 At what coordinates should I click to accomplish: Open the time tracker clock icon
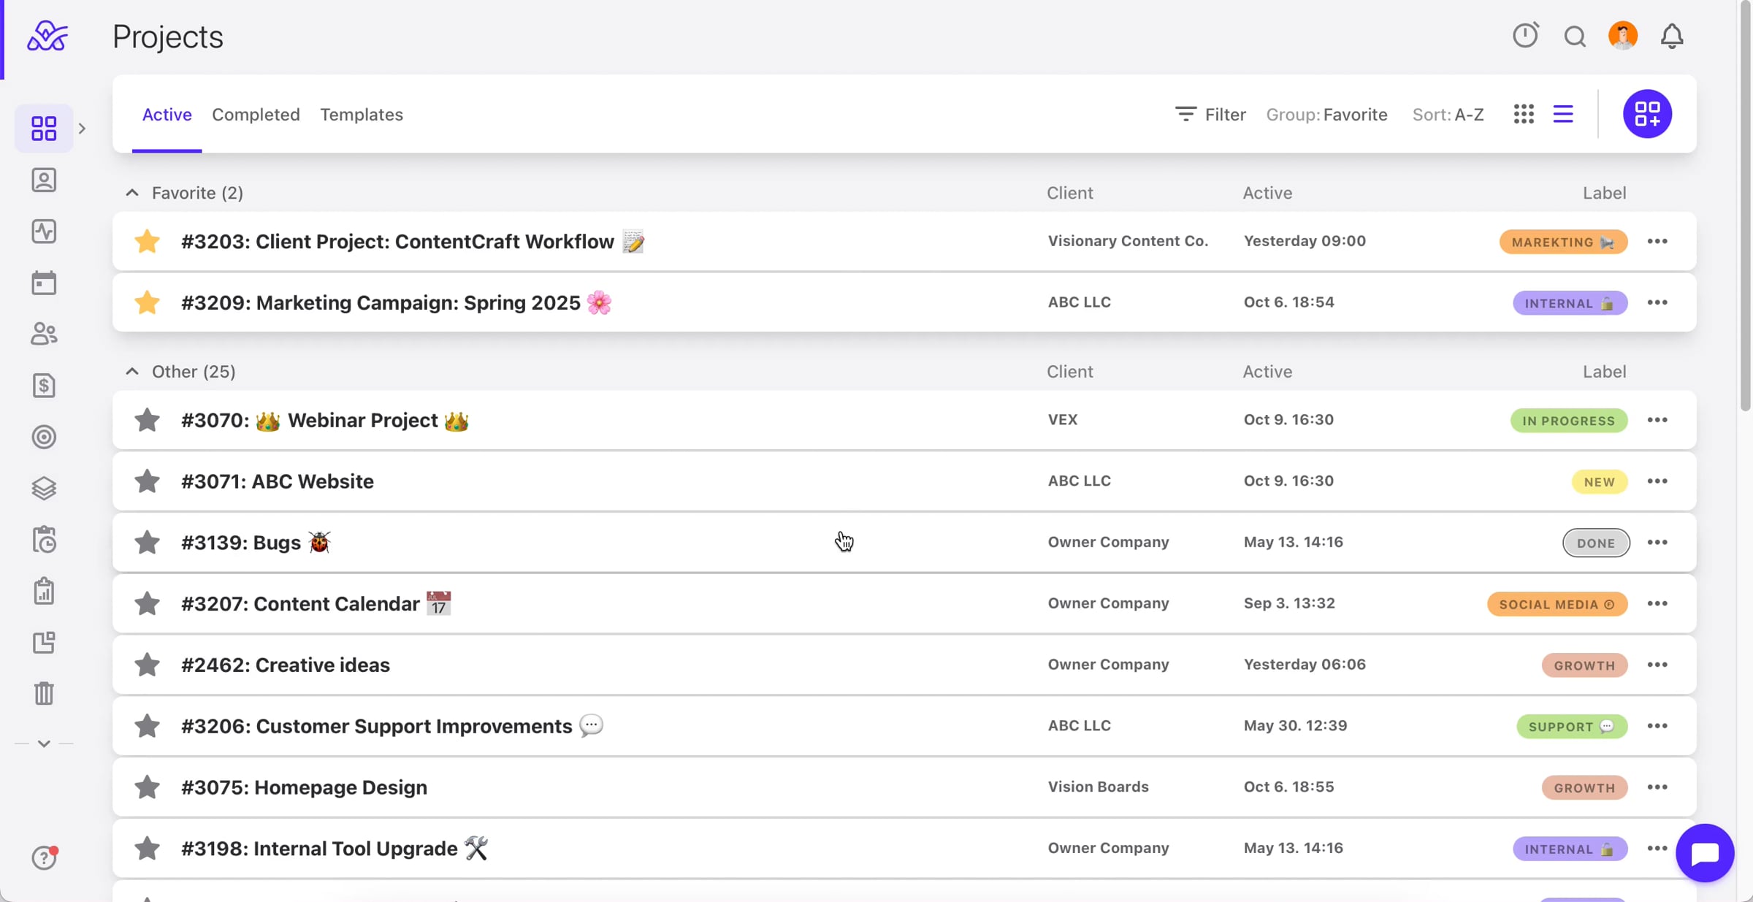click(x=1525, y=35)
